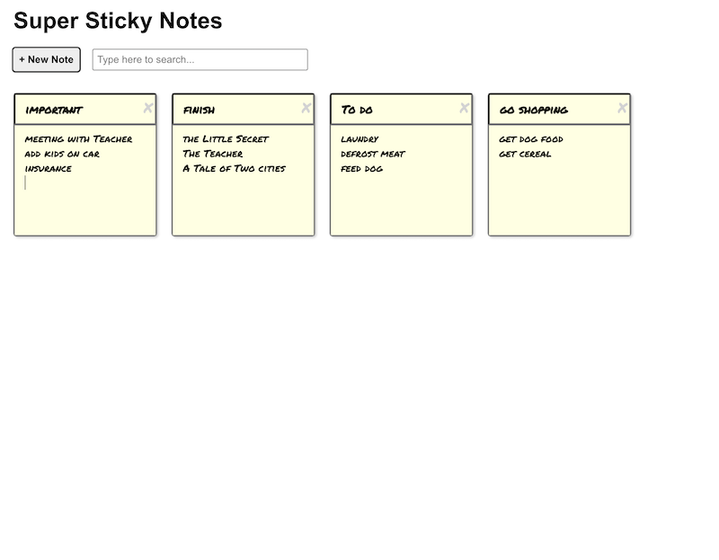Select the text 'The Little Secret'
Image resolution: width=719 pixels, height=560 pixels.
pos(225,139)
